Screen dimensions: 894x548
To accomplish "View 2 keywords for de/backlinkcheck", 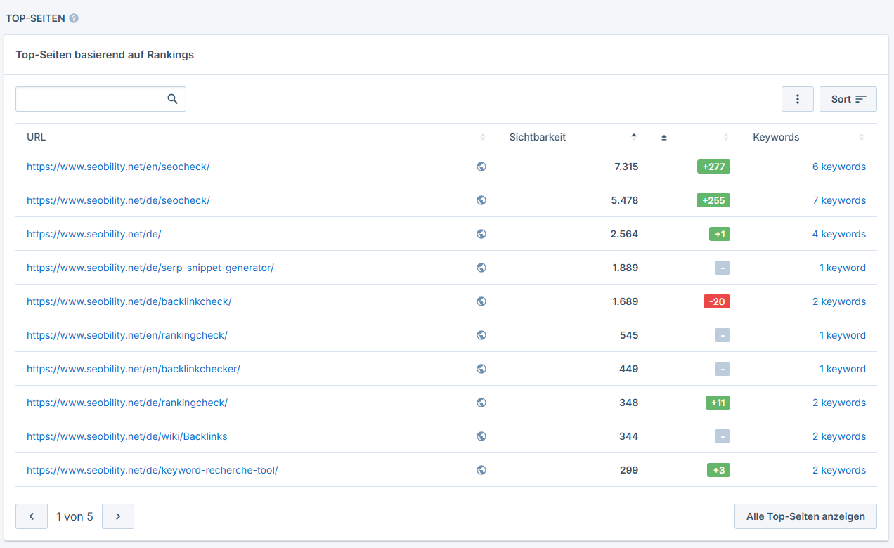I will coord(839,301).
